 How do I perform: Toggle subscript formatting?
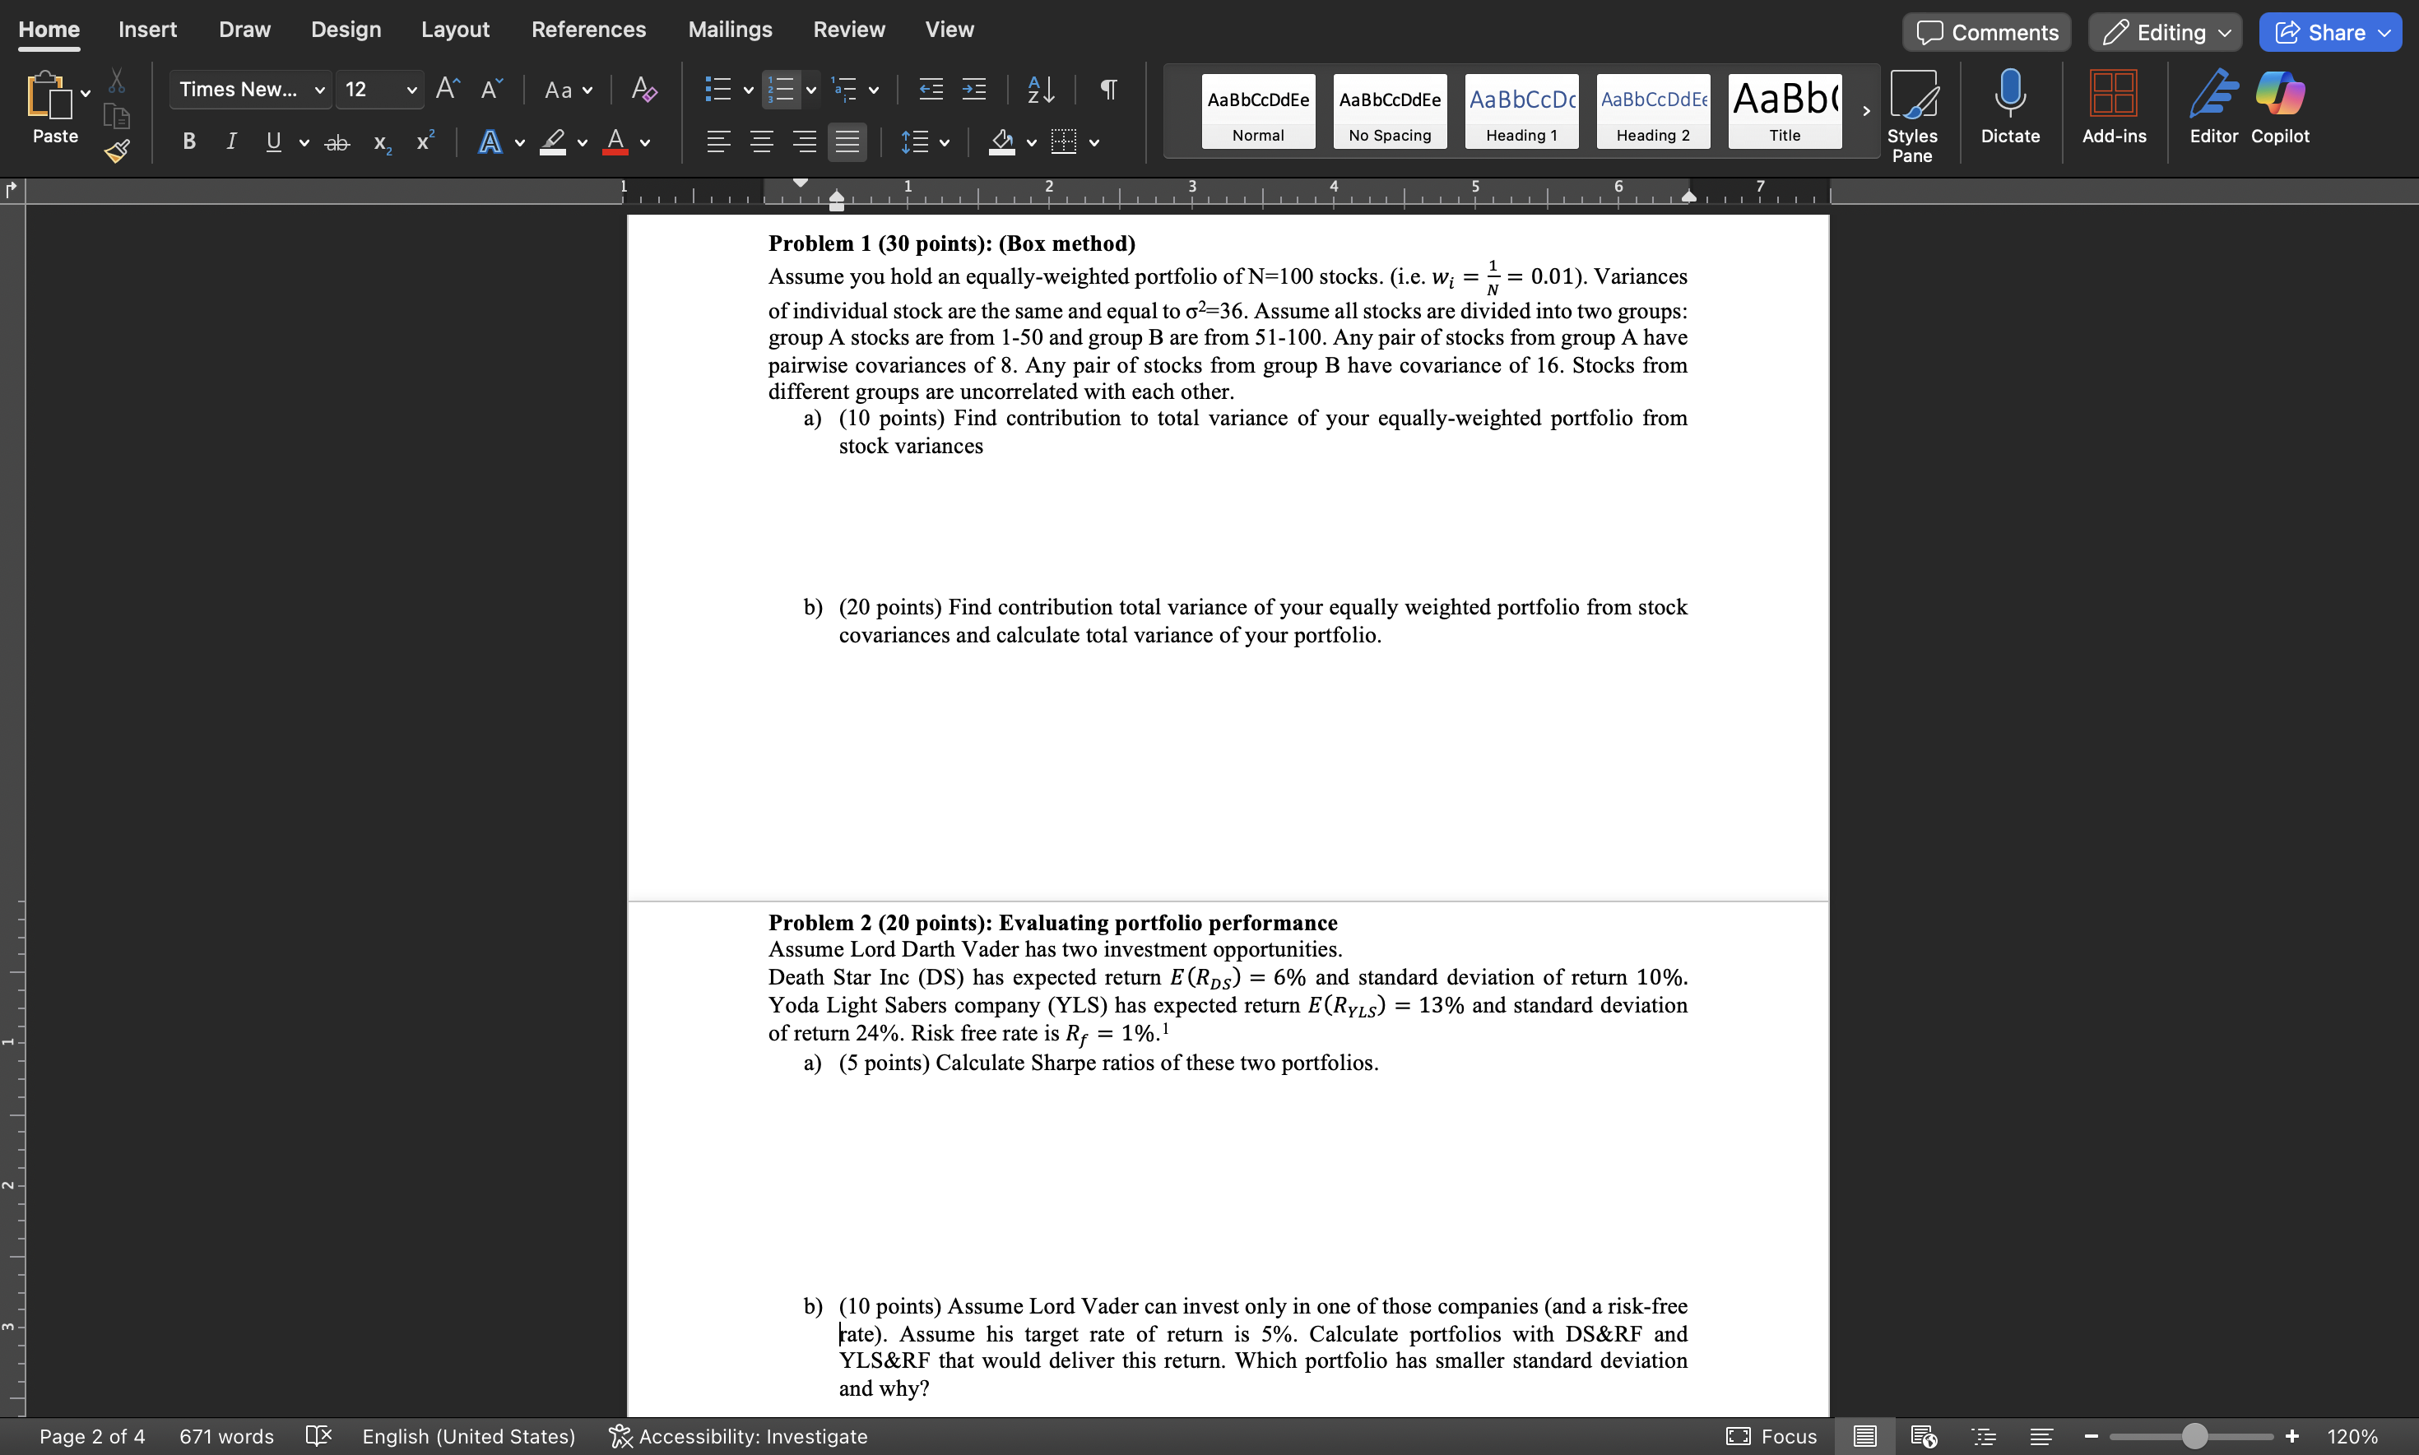(383, 143)
